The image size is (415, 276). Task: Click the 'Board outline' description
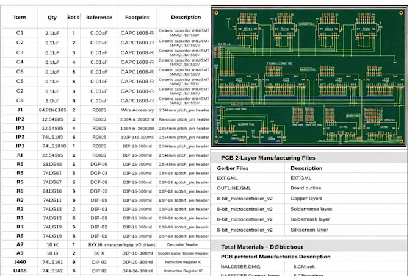(x=306, y=188)
